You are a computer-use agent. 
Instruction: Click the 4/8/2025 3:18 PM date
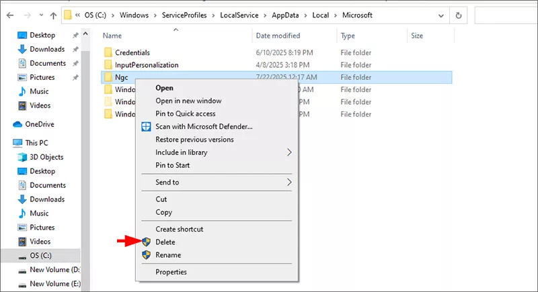(x=282, y=64)
